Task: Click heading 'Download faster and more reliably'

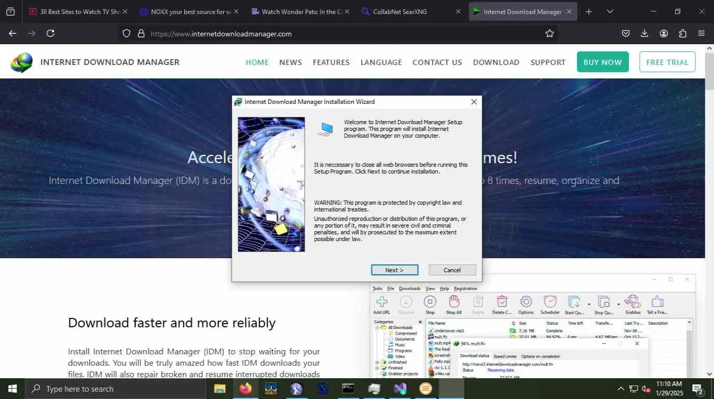Action: click(172, 323)
